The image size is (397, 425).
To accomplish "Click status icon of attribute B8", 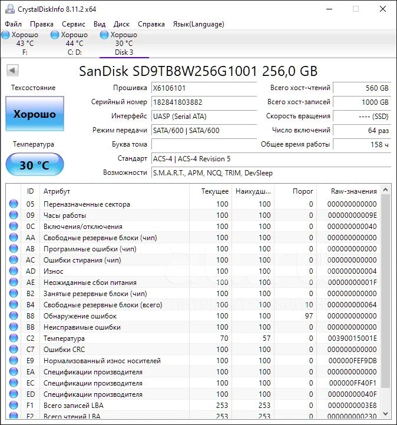I will click(14, 316).
